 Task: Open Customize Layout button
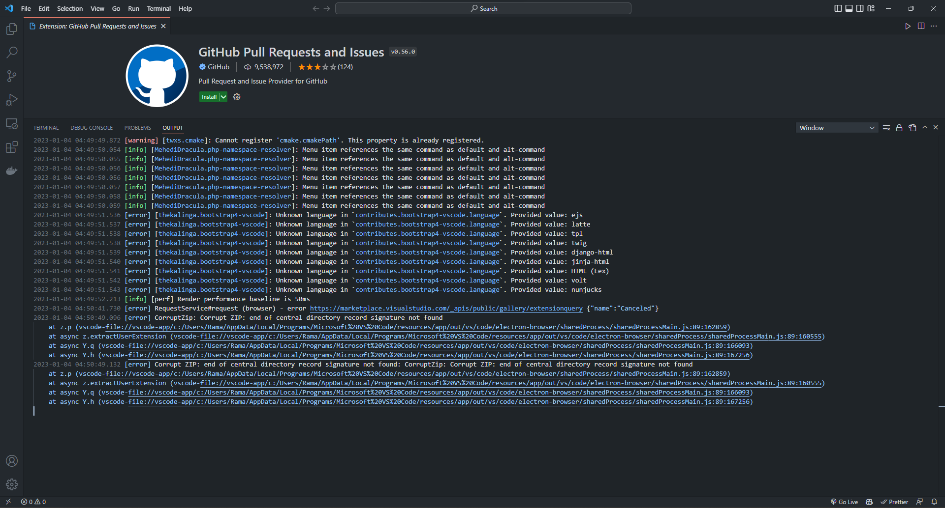point(871,8)
